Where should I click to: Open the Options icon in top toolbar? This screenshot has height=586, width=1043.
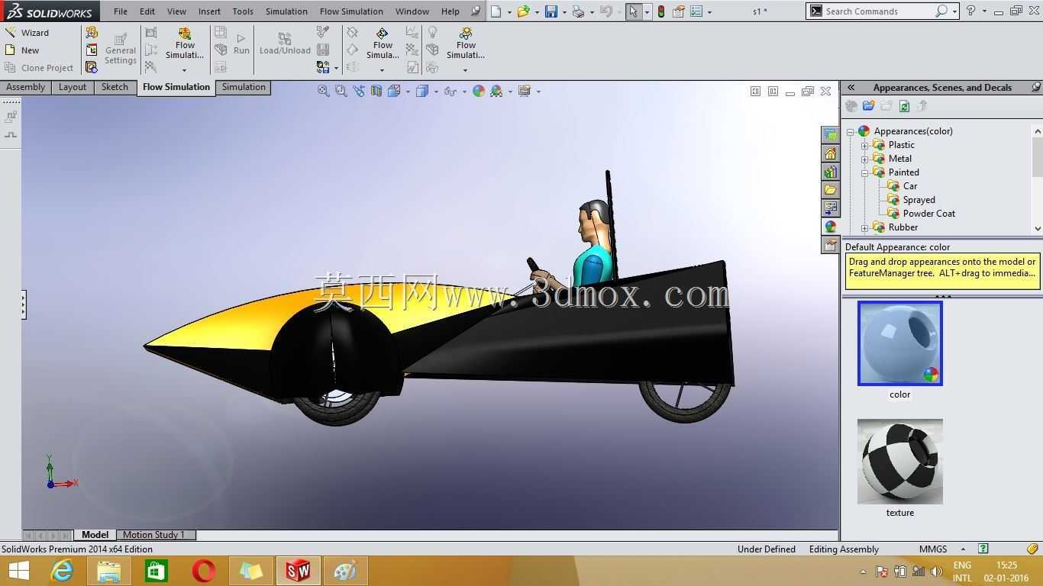pyautogui.click(x=696, y=11)
